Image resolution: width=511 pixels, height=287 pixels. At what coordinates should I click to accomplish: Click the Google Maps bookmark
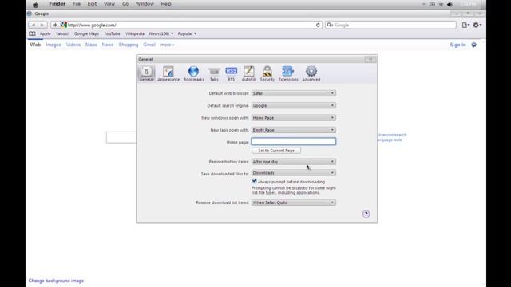tap(86, 33)
